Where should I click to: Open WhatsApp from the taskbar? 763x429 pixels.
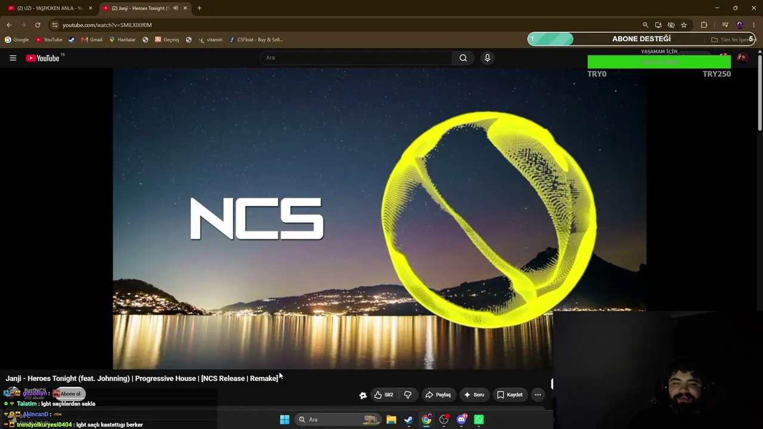coord(479,419)
